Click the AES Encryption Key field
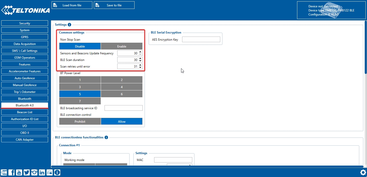This screenshot has width=367, height=177. click(201, 39)
